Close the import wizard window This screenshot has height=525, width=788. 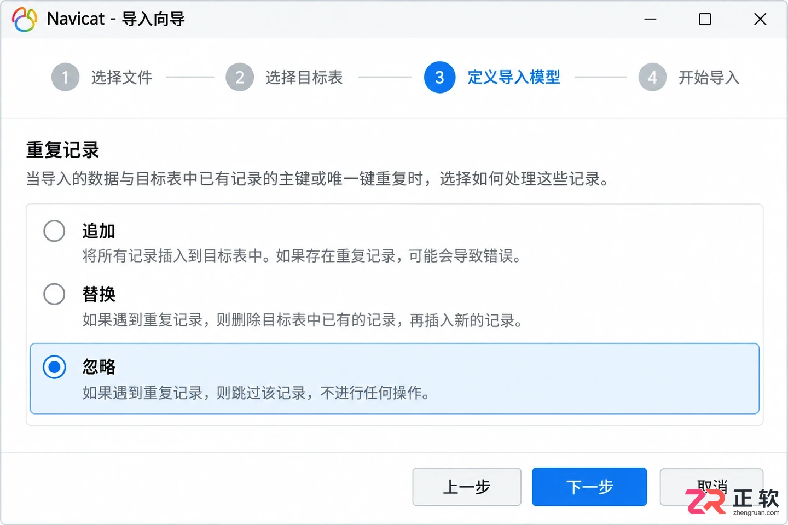(760, 19)
